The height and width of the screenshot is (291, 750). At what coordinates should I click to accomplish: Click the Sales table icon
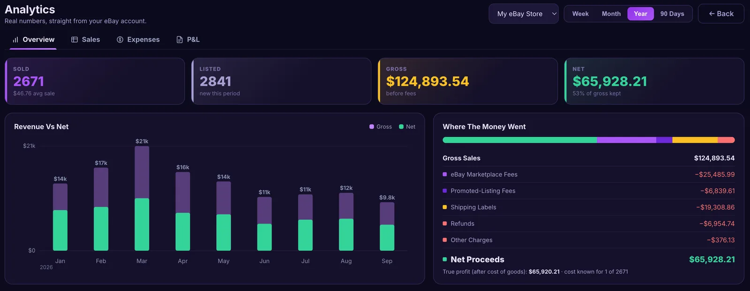[x=75, y=40]
